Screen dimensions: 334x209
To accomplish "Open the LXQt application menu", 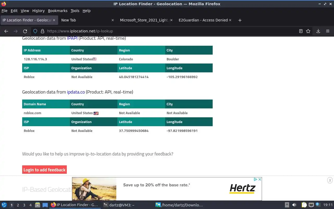I will (x=4, y=205).
